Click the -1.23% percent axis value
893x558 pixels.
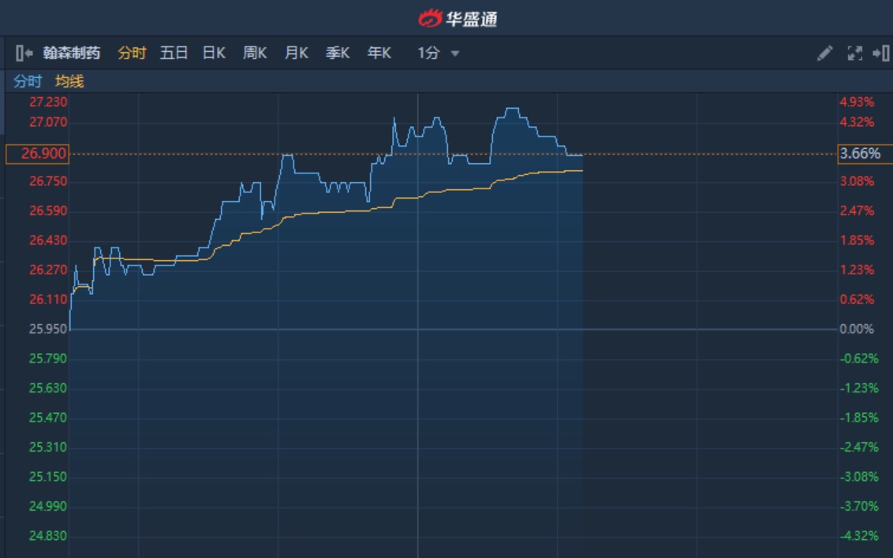click(x=859, y=389)
